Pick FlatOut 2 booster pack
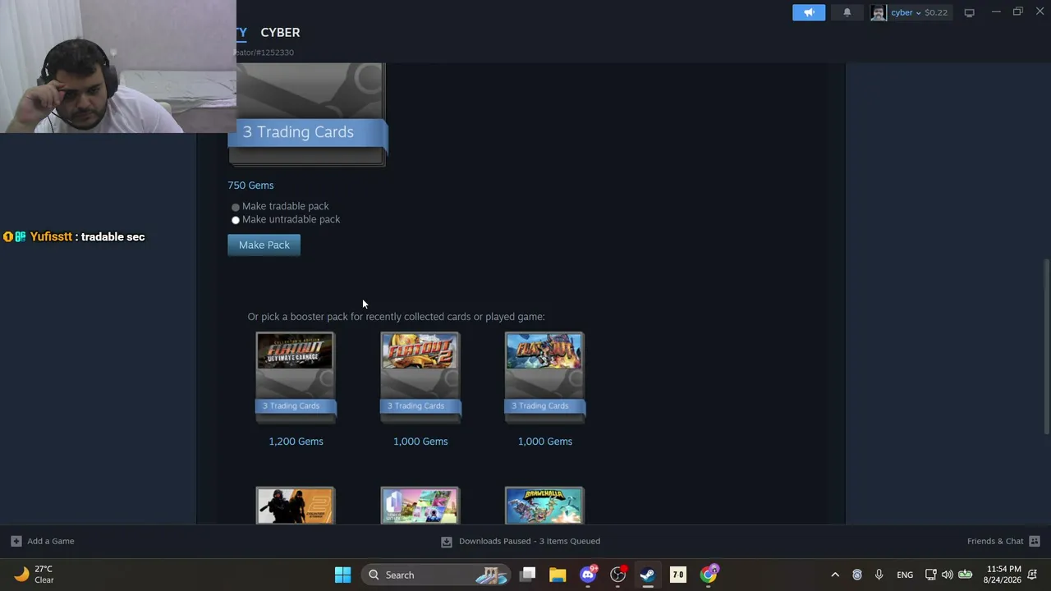This screenshot has height=591, width=1051. (x=420, y=378)
